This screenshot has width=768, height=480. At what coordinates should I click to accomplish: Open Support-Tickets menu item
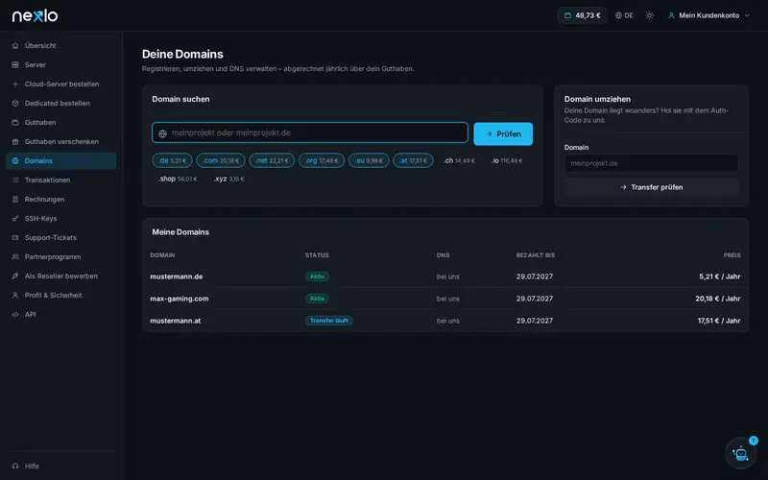pyautogui.click(x=61, y=237)
